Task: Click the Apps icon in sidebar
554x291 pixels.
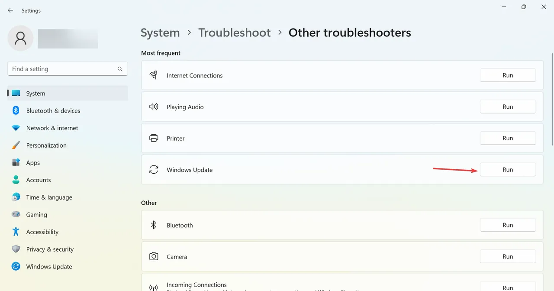Action: pyautogui.click(x=16, y=163)
